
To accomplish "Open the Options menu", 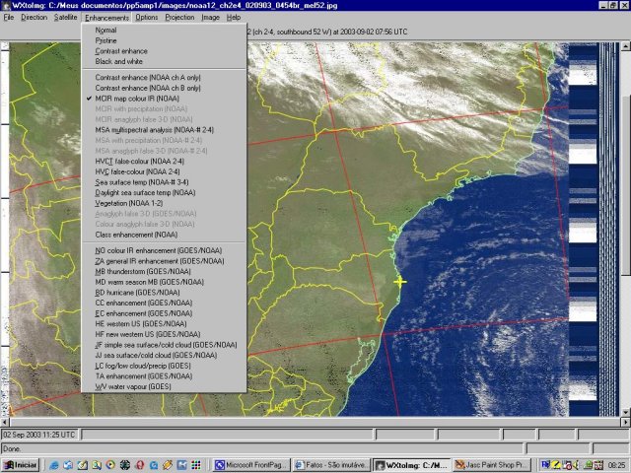I will [x=147, y=18].
